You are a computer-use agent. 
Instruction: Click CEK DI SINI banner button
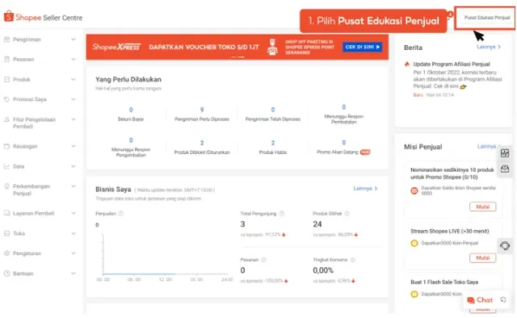click(363, 47)
